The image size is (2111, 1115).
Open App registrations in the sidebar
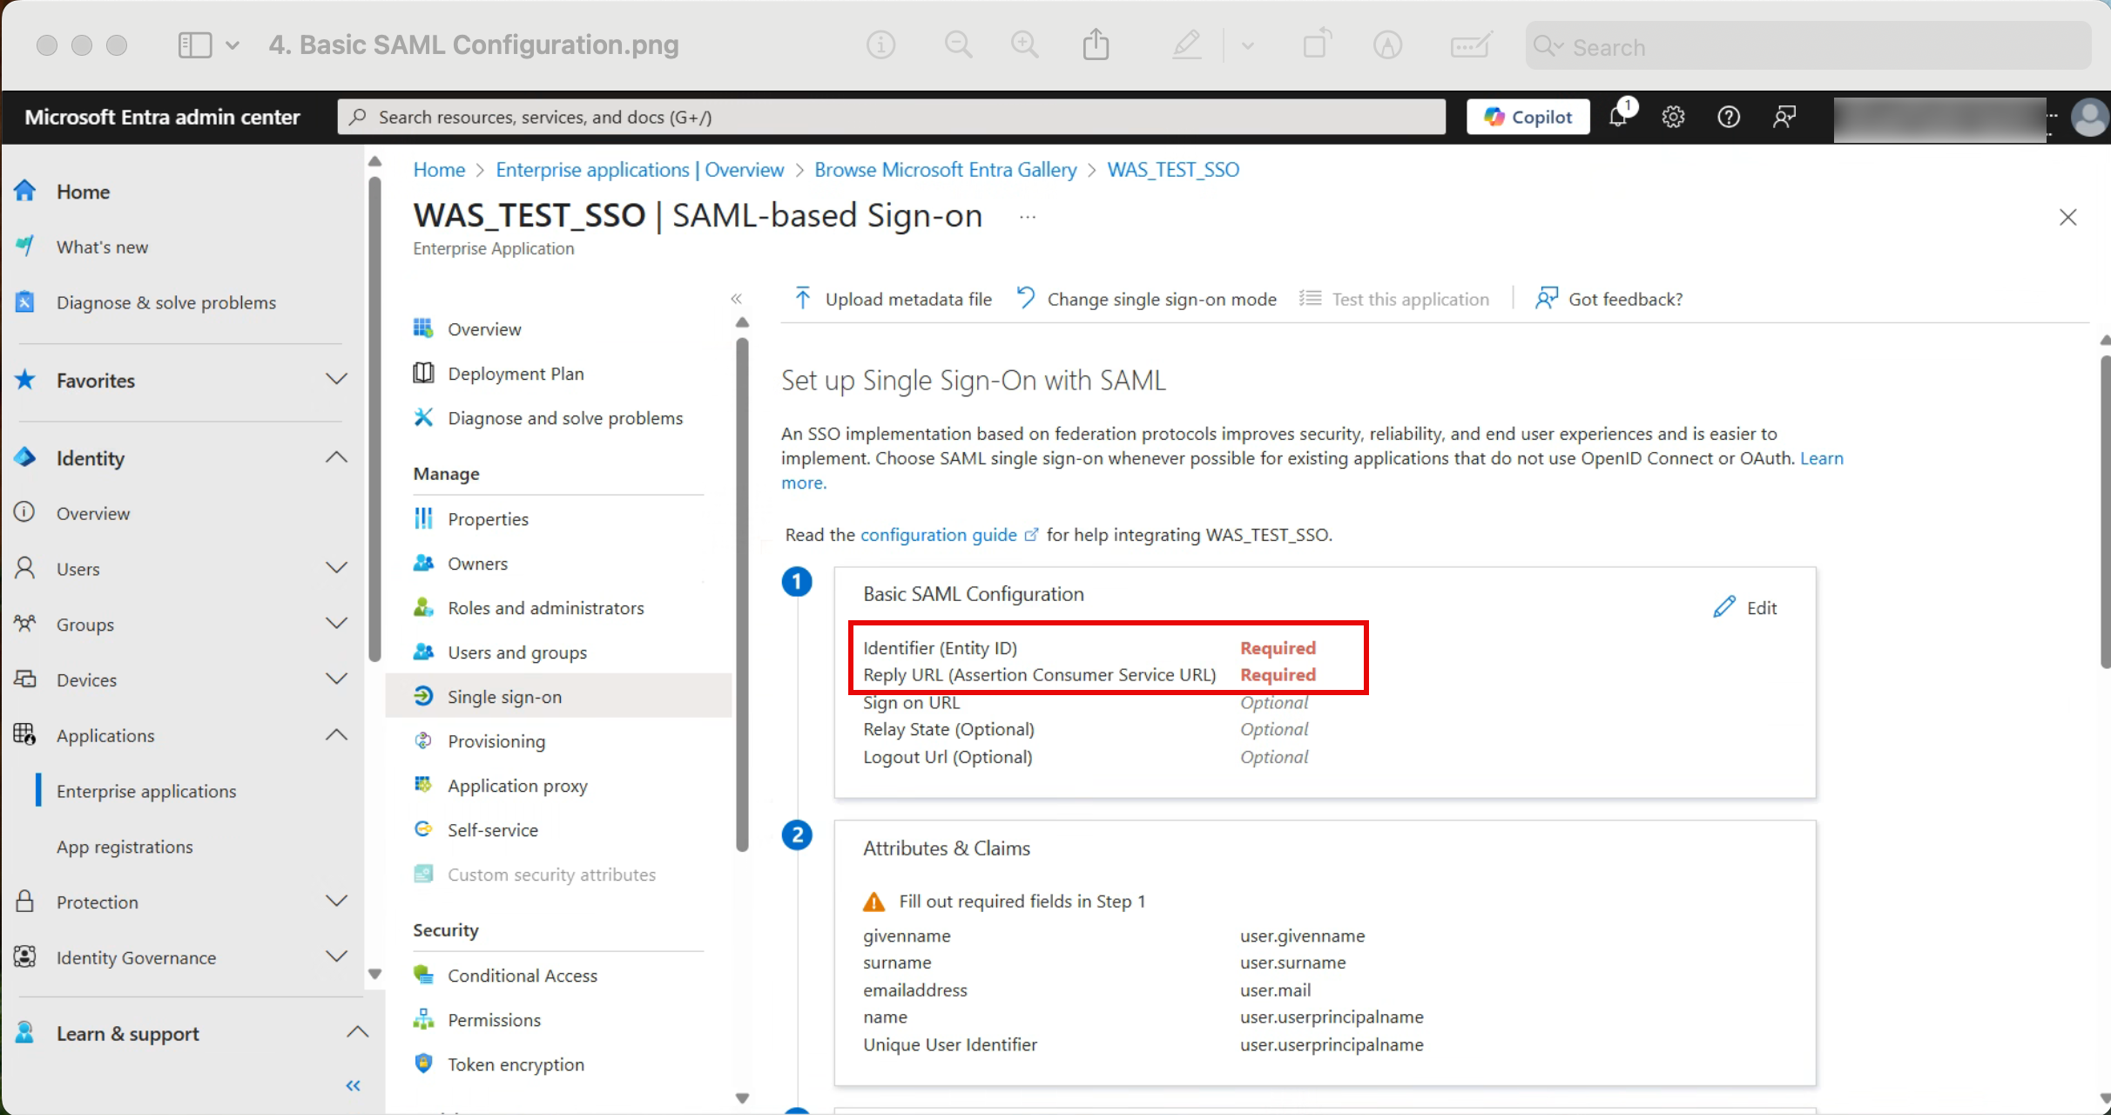click(x=125, y=847)
